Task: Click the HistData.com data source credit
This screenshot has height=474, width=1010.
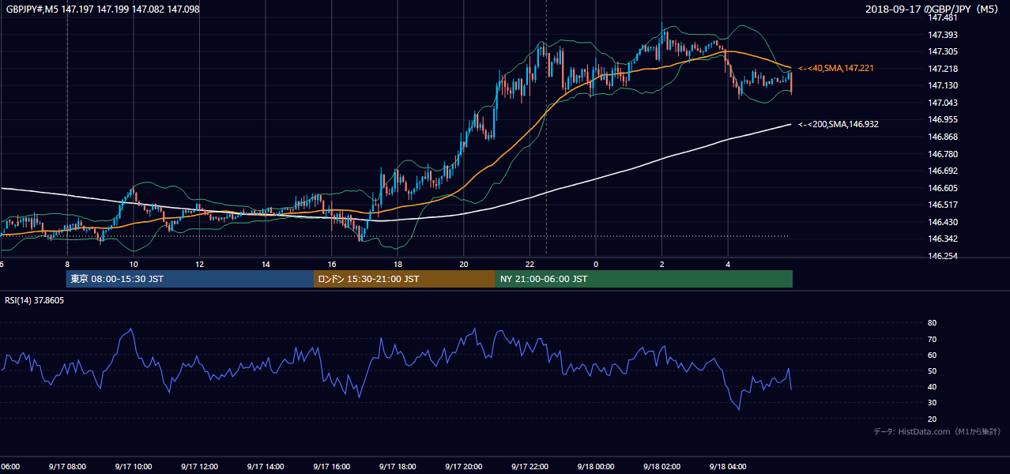Action: pyautogui.click(x=937, y=431)
